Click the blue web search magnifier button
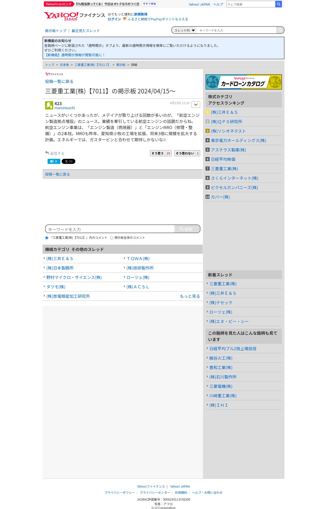The width and height of the screenshot is (327, 509). click(x=279, y=4)
